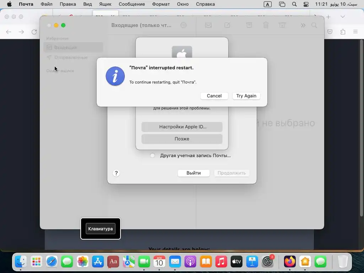This screenshot has height=273, width=364.
Task: Open Firefox list all tabs chevron
Action: [x=342, y=17]
